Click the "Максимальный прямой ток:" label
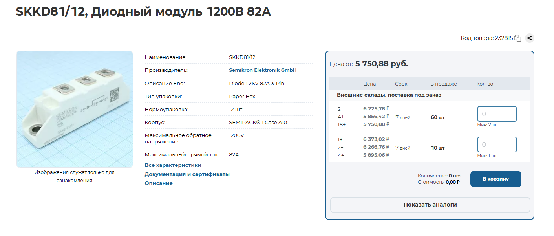 pyautogui.click(x=182, y=155)
